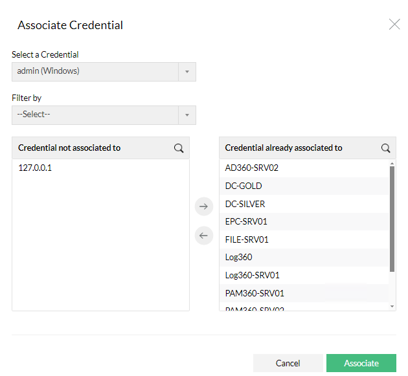Image resolution: width=408 pixels, height=376 pixels.
Task: Choose DC-GOLD from the associated list
Action: pyautogui.click(x=244, y=186)
